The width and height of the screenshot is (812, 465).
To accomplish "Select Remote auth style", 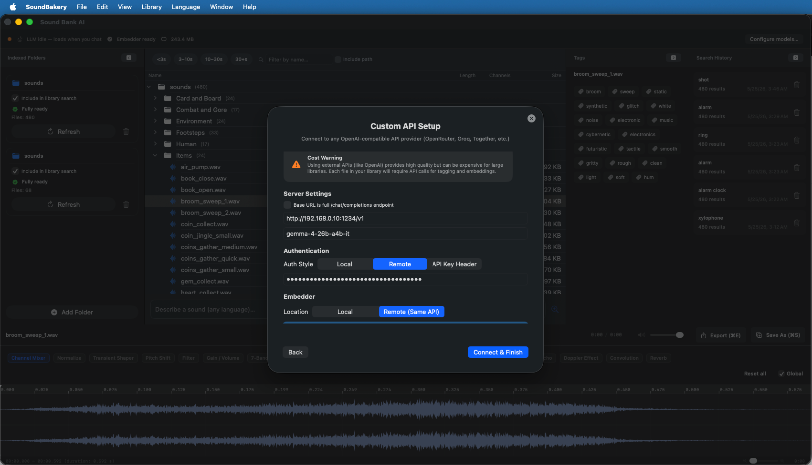I will point(400,264).
